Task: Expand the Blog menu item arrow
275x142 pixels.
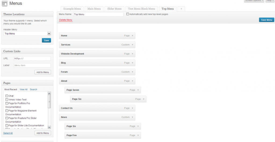Action: click(x=132, y=63)
